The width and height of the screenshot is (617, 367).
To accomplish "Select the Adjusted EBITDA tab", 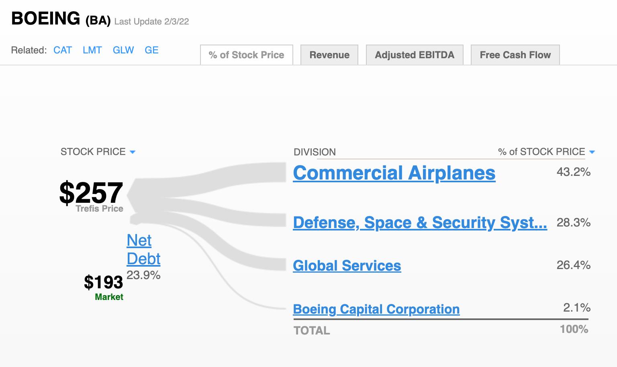I will 415,55.
